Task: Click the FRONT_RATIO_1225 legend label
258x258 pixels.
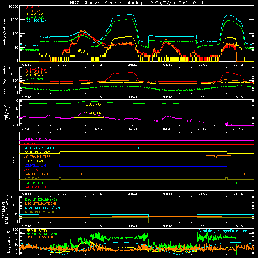Action: click(42, 234)
